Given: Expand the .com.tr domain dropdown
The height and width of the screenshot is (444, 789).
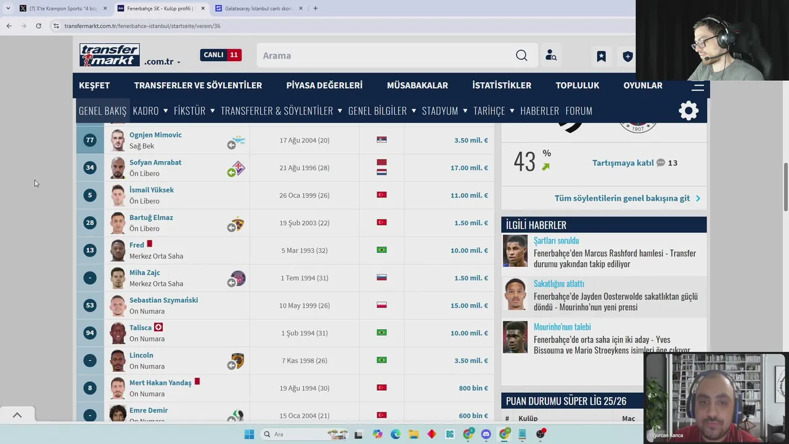Looking at the screenshot, I should [x=179, y=62].
